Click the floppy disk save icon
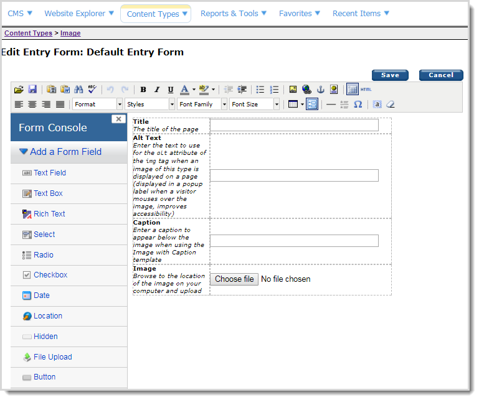The width and height of the screenshot is (479, 400). coord(32,90)
